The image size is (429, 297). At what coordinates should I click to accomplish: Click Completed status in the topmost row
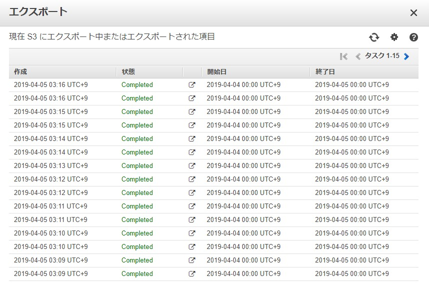click(x=137, y=85)
